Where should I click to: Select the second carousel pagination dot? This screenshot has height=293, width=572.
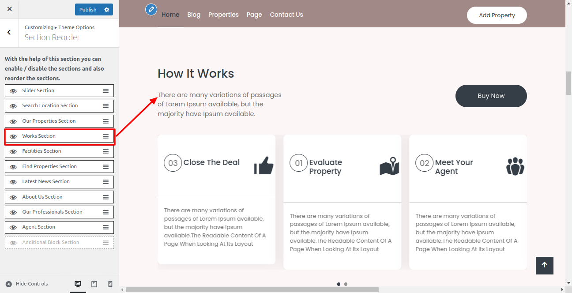(x=346, y=284)
